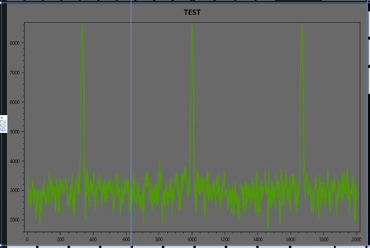Click the 6000 Y-axis label
The image size is (370, 248).
coord(15,102)
